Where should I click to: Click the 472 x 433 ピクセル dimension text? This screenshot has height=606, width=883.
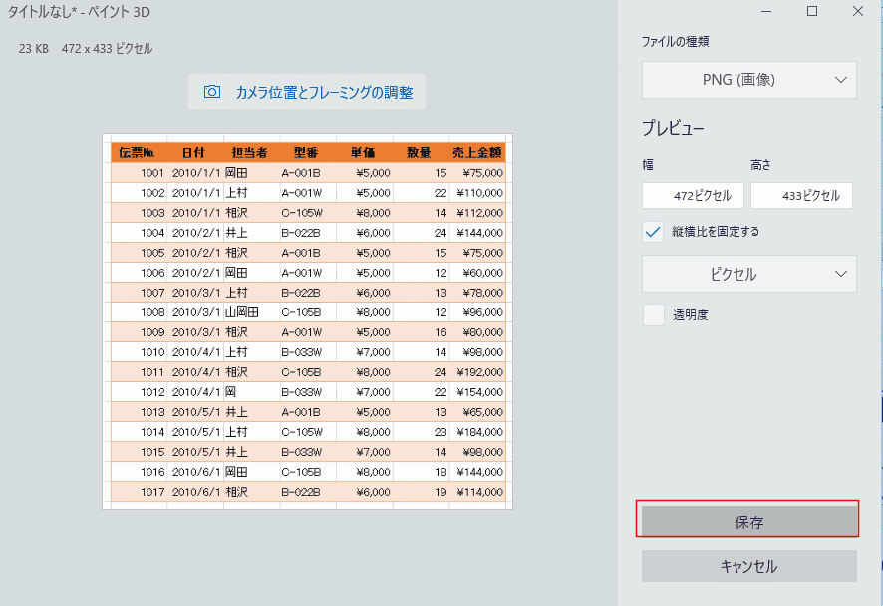click(x=107, y=49)
